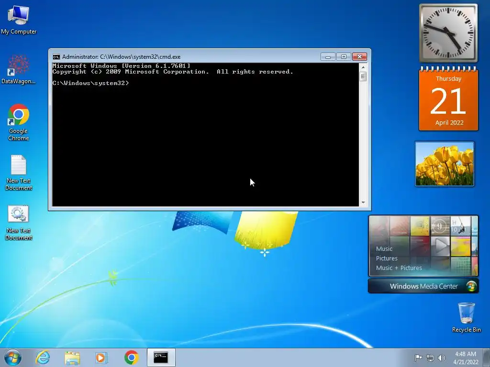The image size is (490, 367).
Task: Click inside the command prompt console area
Action: tap(206, 134)
